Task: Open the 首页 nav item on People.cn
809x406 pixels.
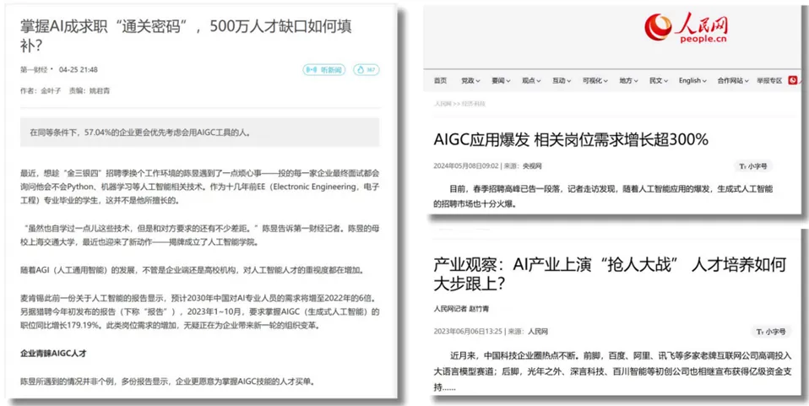Action: [x=440, y=80]
